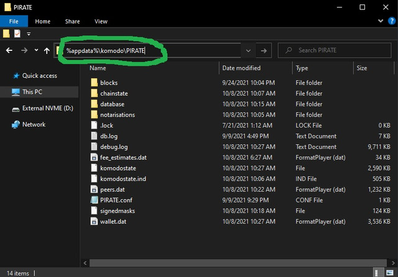This screenshot has width=398, height=277.
Task: Click the PIRATE.conf file name
Action: (x=116, y=200)
